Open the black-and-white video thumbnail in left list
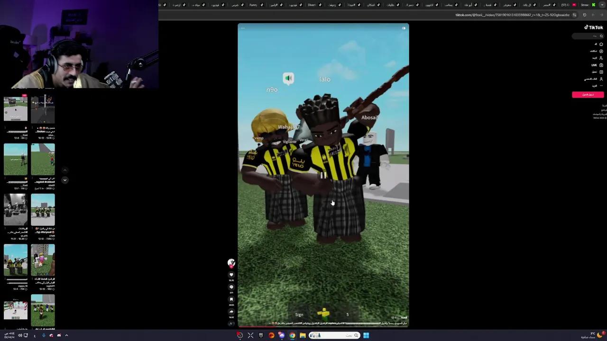Viewport: 607px width, 341px height. pos(16,209)
